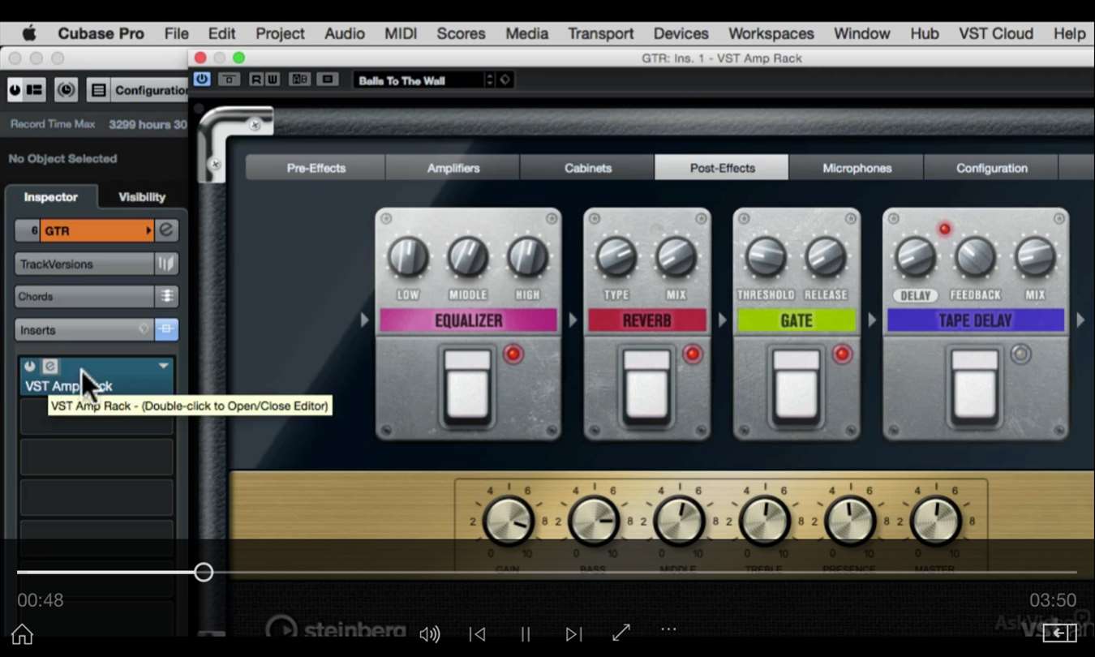Open the Transport menu

coord(600,33)
